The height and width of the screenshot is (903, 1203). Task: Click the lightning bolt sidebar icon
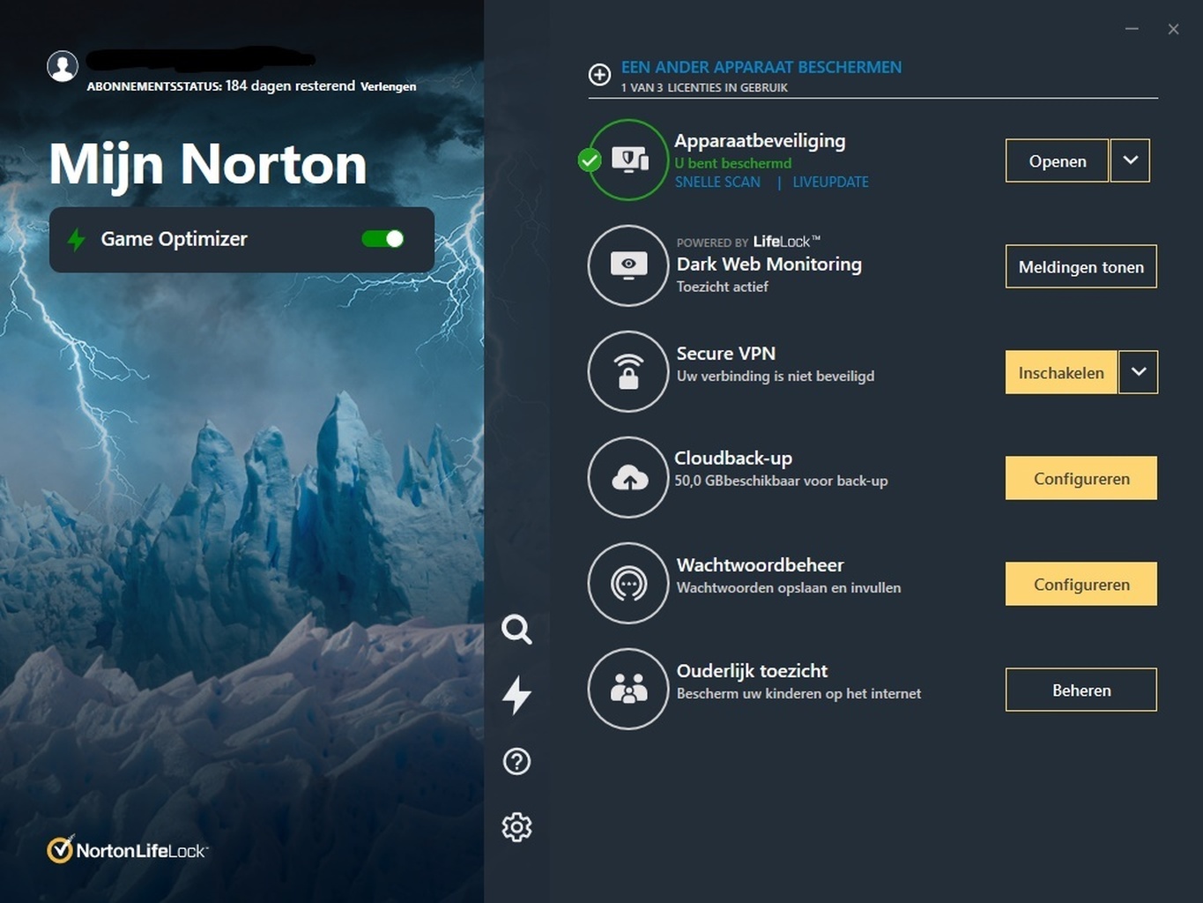coord(516,695)
